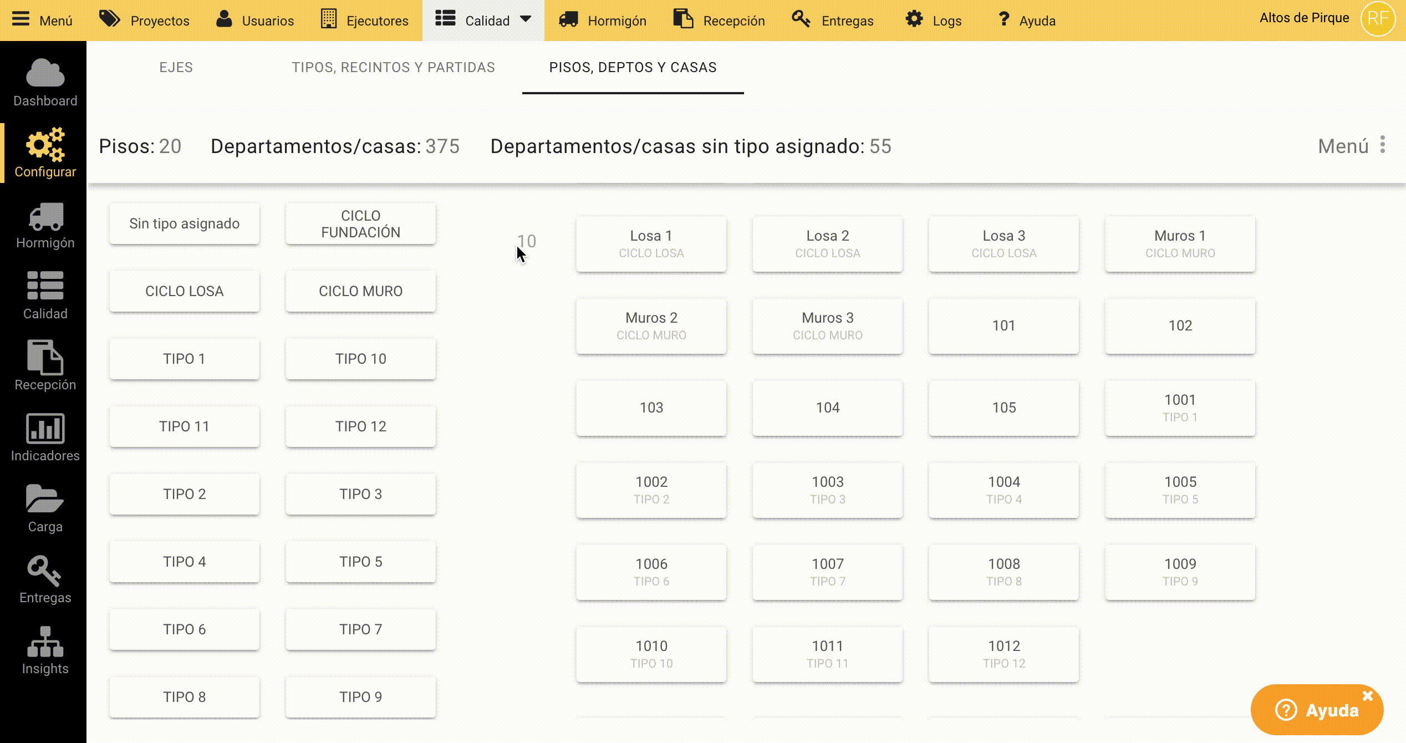This screenshot has width=1406, height=743.
Task: Switch to Tipos, Recintos y Partidas tab
Action: point(393,68)
